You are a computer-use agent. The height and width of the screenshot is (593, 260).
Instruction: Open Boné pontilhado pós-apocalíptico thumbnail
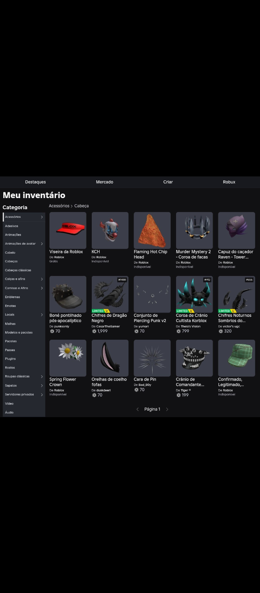(x=68, y=294)
